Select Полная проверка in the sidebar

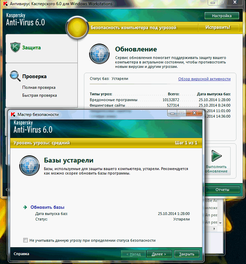click(x=39, y=87)
